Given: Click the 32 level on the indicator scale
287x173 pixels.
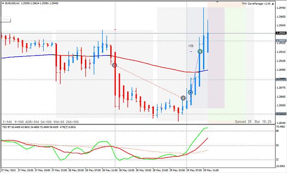Looking at the screenshot, I should [x=277, y=160].
